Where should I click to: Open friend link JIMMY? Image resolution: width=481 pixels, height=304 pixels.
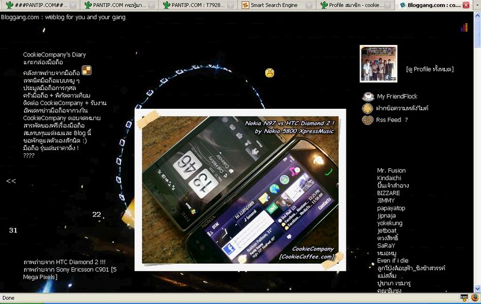coord(386,201)
